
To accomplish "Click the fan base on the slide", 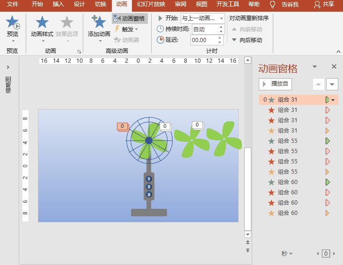I will click(x=149, y=213).
